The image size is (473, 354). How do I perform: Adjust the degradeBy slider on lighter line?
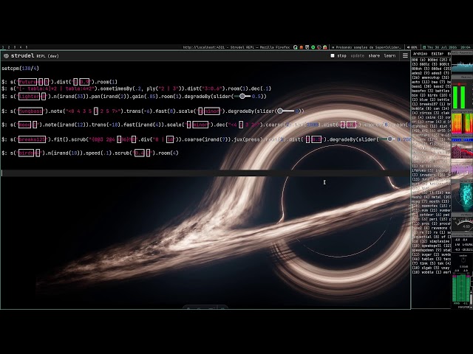[242, 97]
